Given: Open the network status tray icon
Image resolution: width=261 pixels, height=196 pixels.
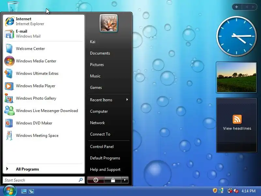Looking at the screenshot, I should pos(230,191).
